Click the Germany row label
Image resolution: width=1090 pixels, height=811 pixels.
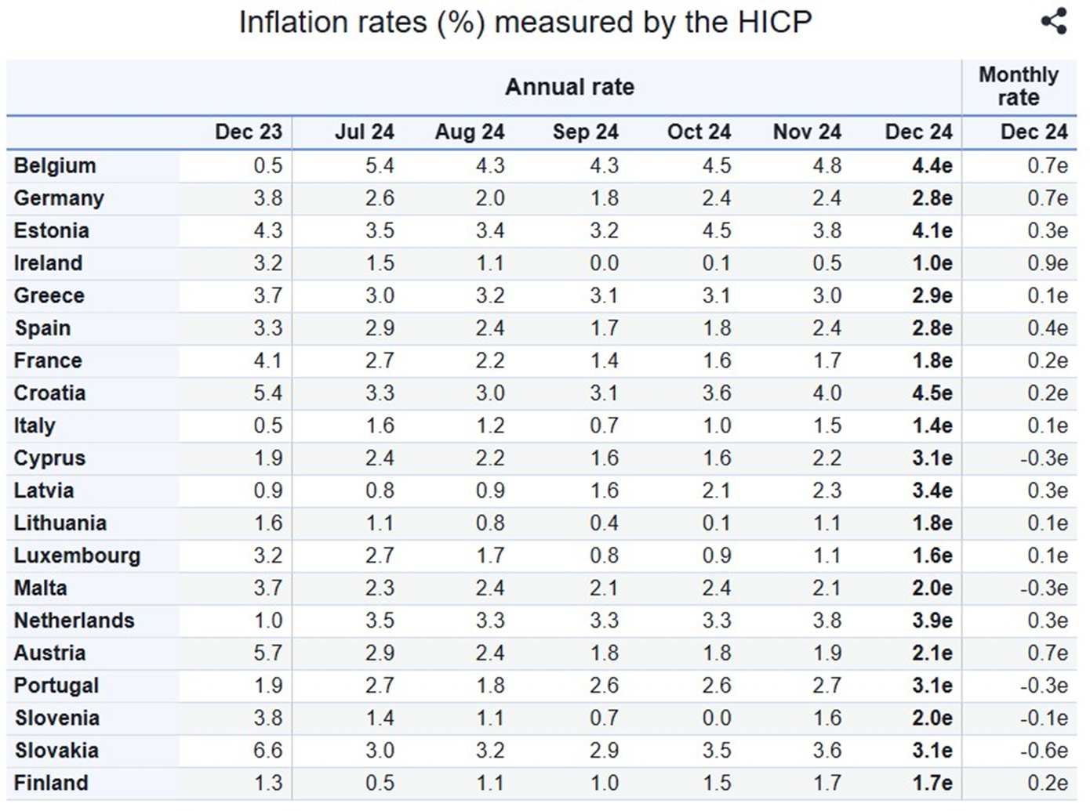click(x=59, y=198)
